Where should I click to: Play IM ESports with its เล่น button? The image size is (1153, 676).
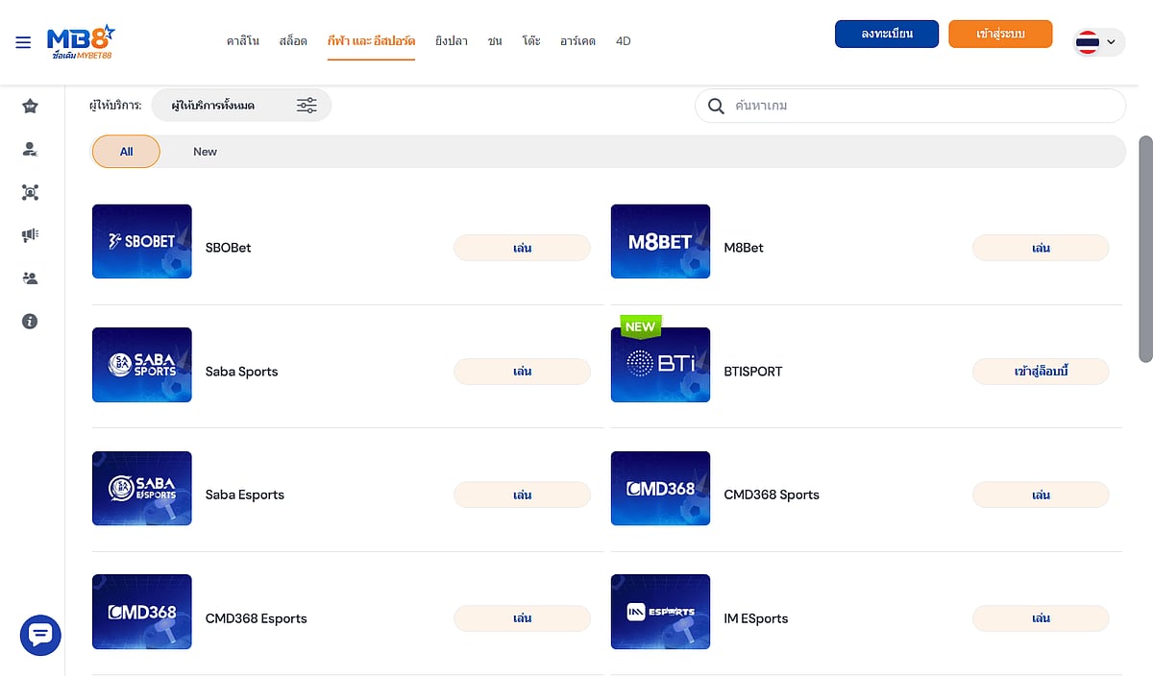click(1041, 618)
